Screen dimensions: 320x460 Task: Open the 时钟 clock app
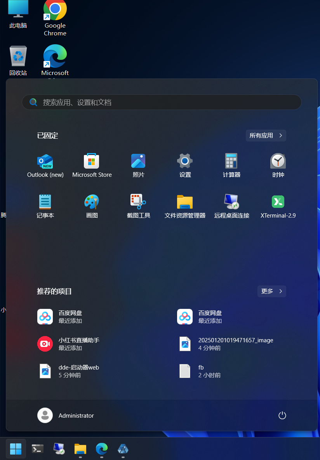pyautogui.click(x=278, y=166)
